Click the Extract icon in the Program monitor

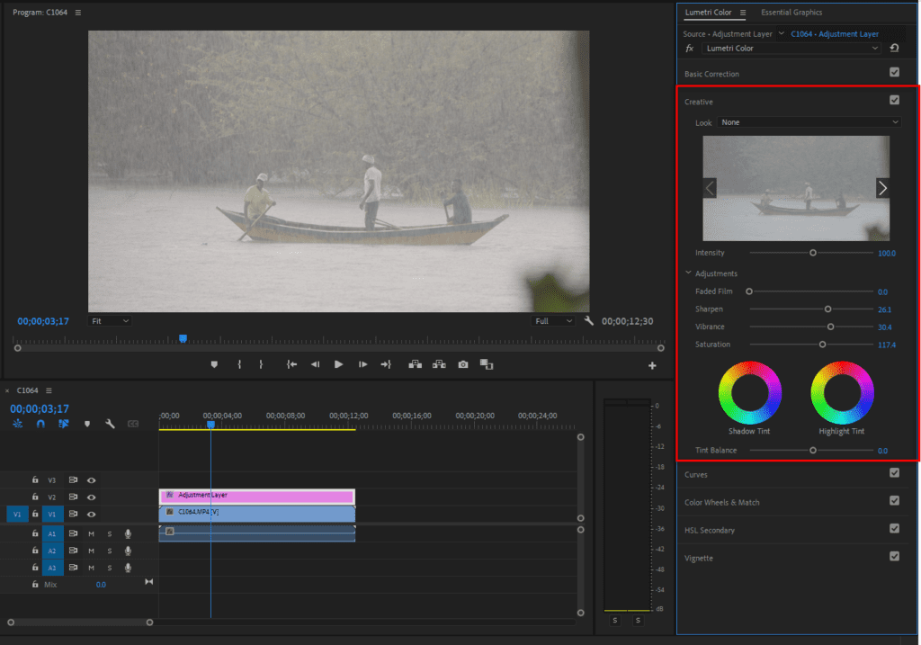438,364
